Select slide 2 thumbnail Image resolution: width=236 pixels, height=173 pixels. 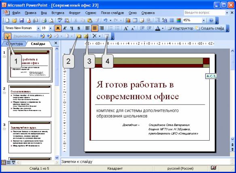30,101
